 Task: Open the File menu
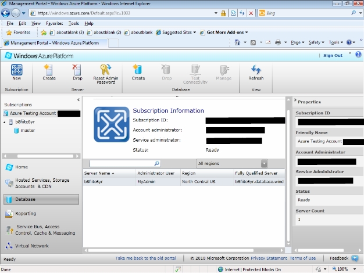click(10, 23)
